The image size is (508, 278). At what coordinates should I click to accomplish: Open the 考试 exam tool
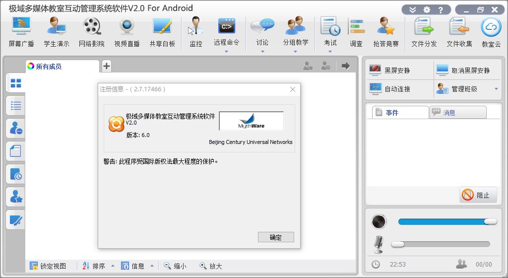click(x=330, y=31)
